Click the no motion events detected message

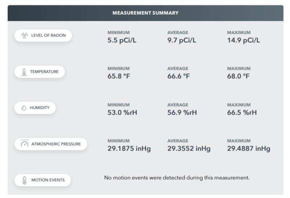177,178
